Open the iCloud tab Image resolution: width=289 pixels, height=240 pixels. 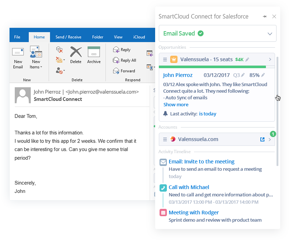[139, 37]
